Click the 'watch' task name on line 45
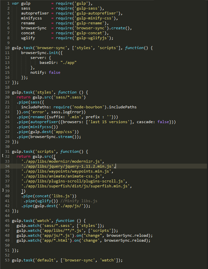 click(x=43, y=221)
